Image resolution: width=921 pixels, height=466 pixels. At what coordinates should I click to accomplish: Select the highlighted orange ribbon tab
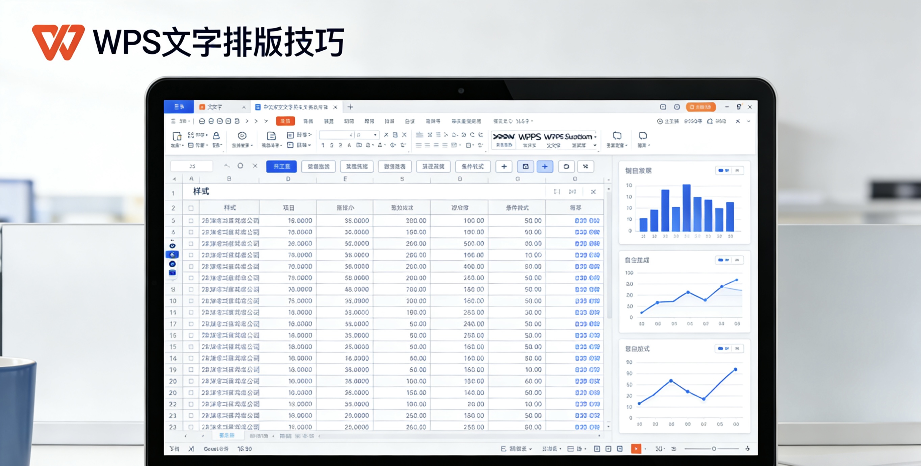tap(285, 121)
